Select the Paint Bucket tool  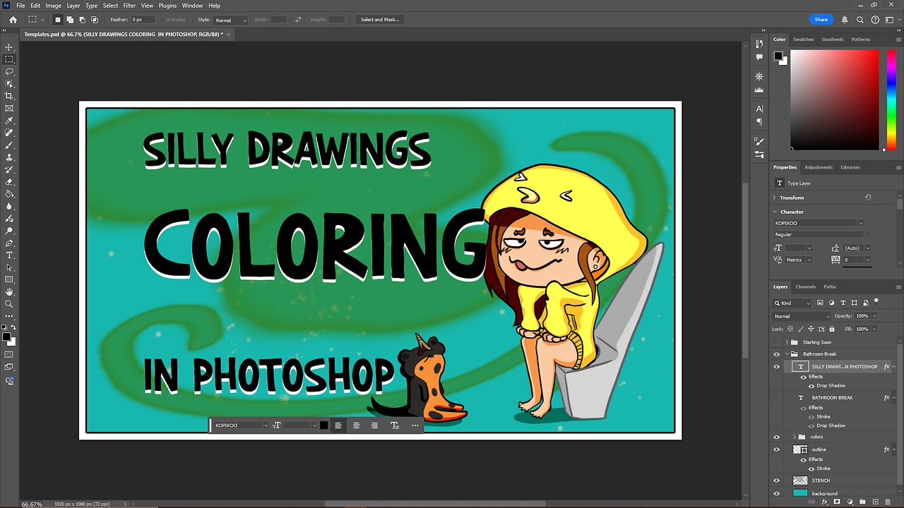(x=9, y=194)
